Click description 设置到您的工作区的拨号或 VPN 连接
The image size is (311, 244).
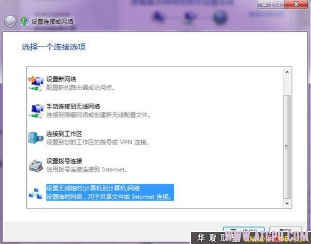(98, 142)
